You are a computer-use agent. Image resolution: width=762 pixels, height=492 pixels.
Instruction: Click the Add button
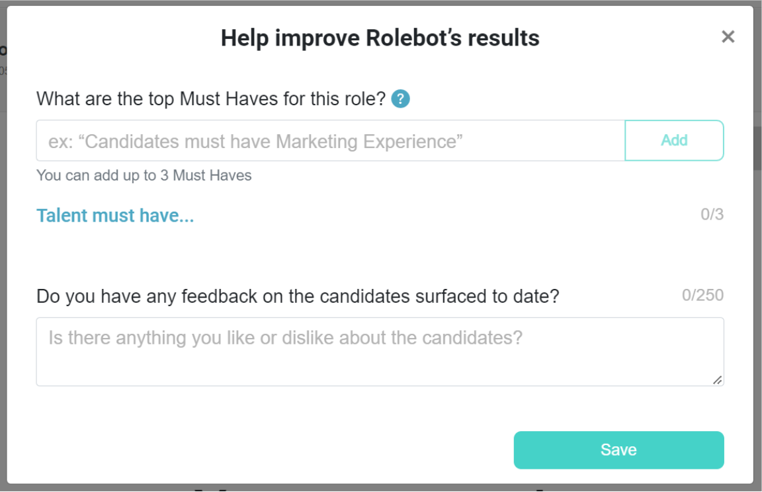674,140
